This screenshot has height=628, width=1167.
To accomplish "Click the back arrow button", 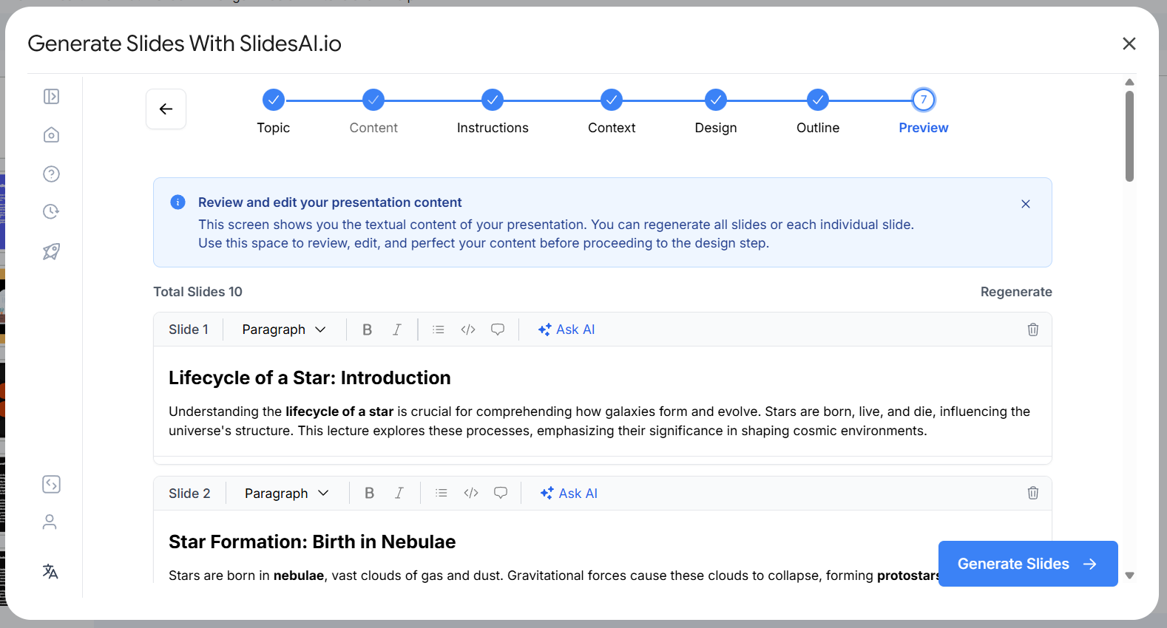I will pos(166,109).
